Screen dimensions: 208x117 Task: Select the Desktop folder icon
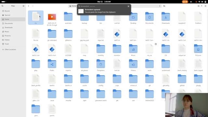pos(133,17)
